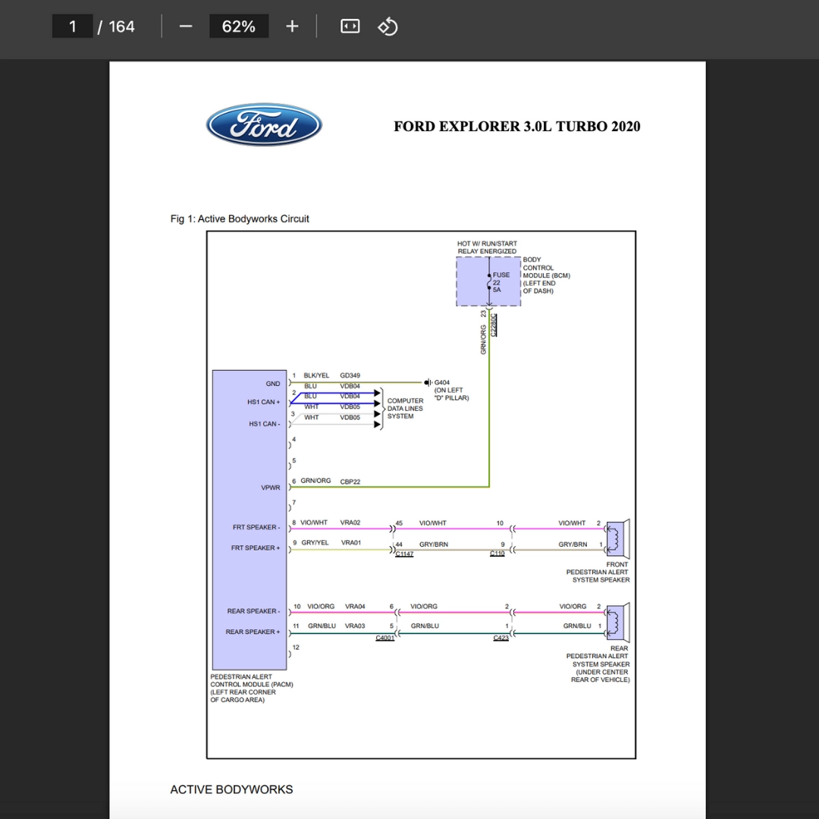
Task: Click the 62% zoom level field
Action: pos(239,26)
